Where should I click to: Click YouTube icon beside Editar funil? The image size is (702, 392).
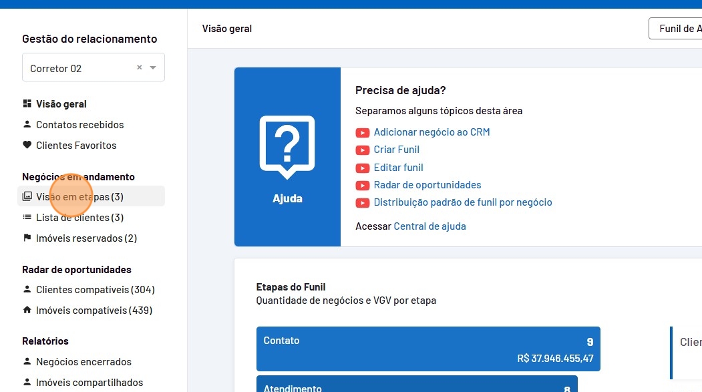point(362,168)
